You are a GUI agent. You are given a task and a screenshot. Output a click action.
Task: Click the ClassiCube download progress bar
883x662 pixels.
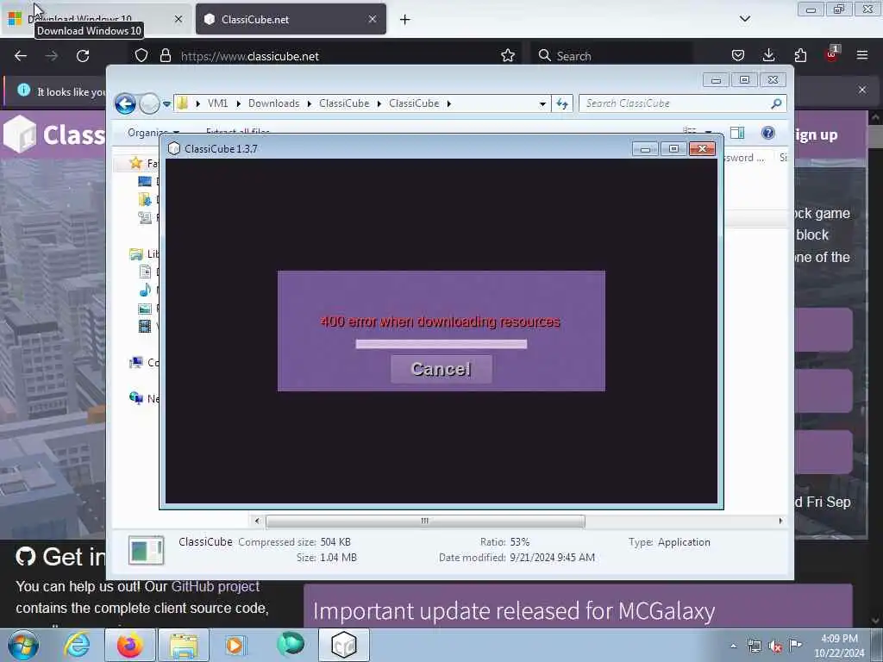click(441, 344)
